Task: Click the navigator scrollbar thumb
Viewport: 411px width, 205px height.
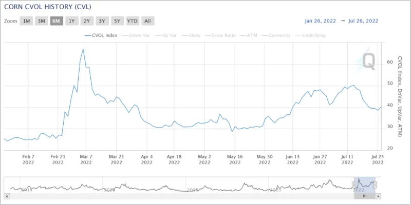Action: [x=365, y=196]
